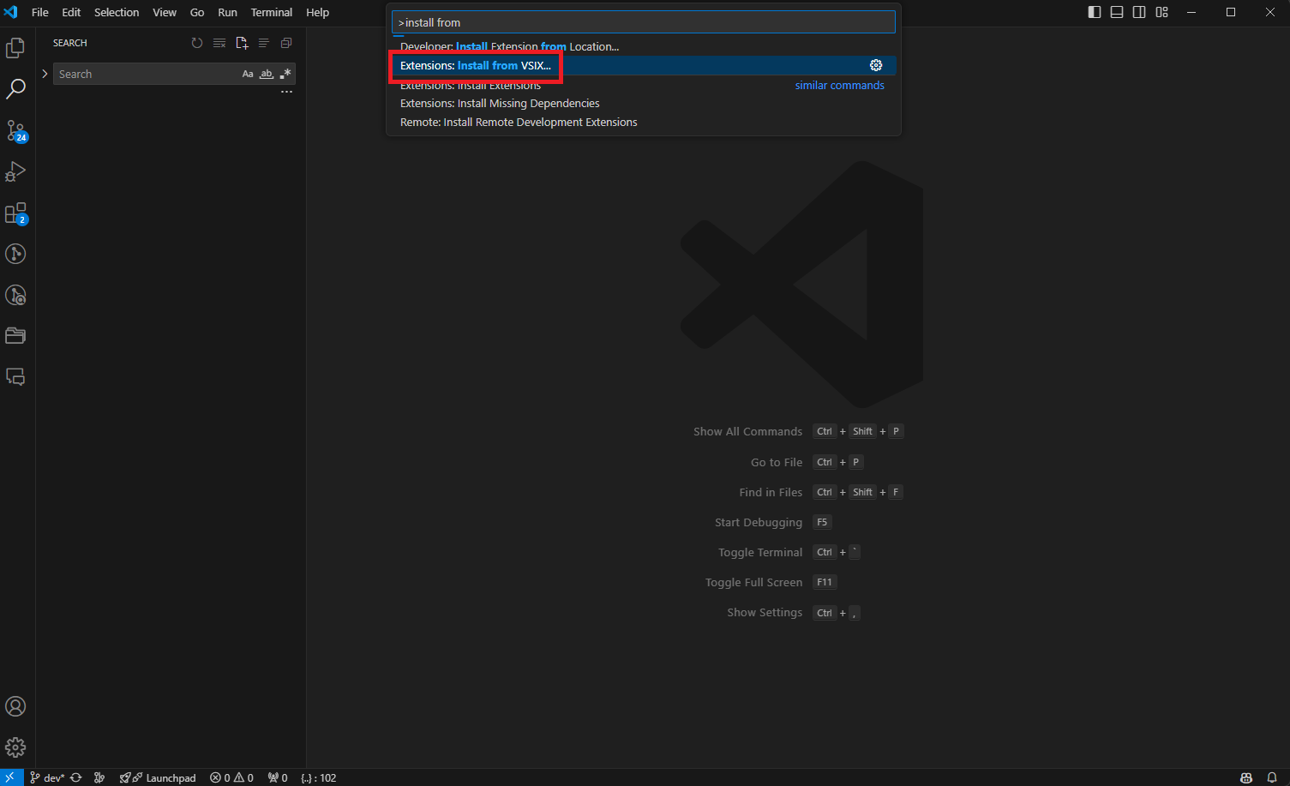1290x786 pixels.
Task: Toggle search details three-dots button
Action: point(286,92)
